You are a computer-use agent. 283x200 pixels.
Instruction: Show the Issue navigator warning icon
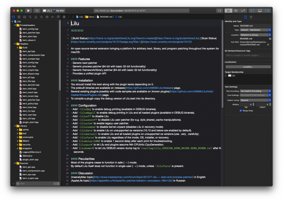[36, 17]
